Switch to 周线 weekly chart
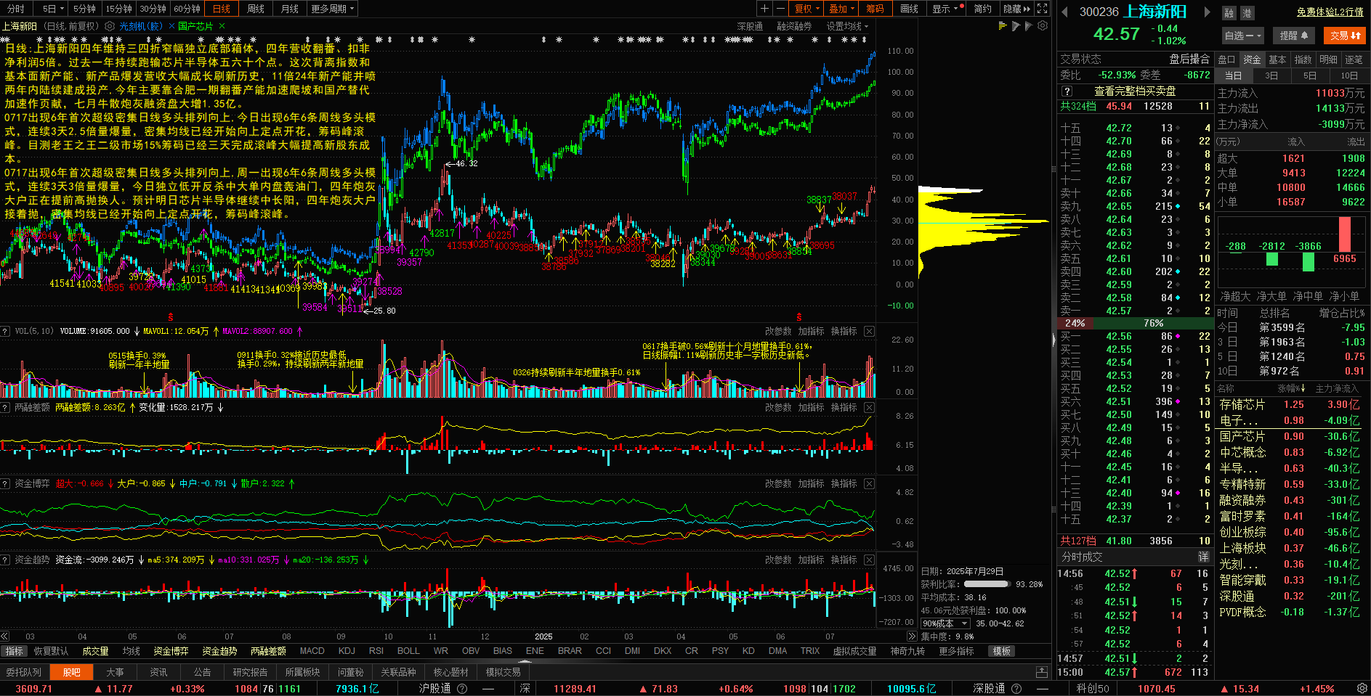1371x696 pixels. (x=256, y=9)
